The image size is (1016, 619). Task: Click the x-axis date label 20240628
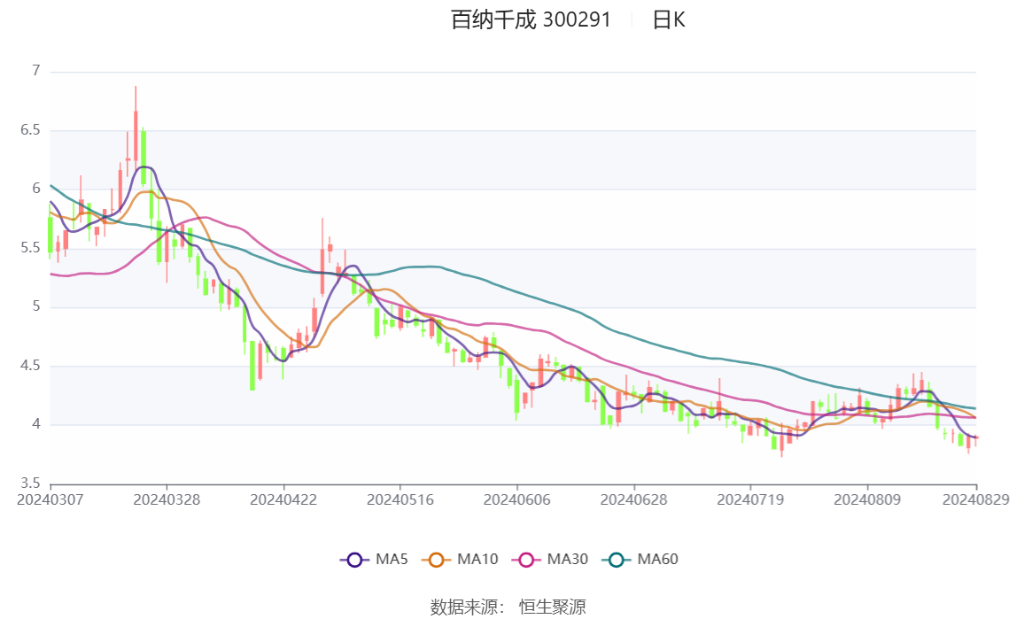(x=633, y=499)
